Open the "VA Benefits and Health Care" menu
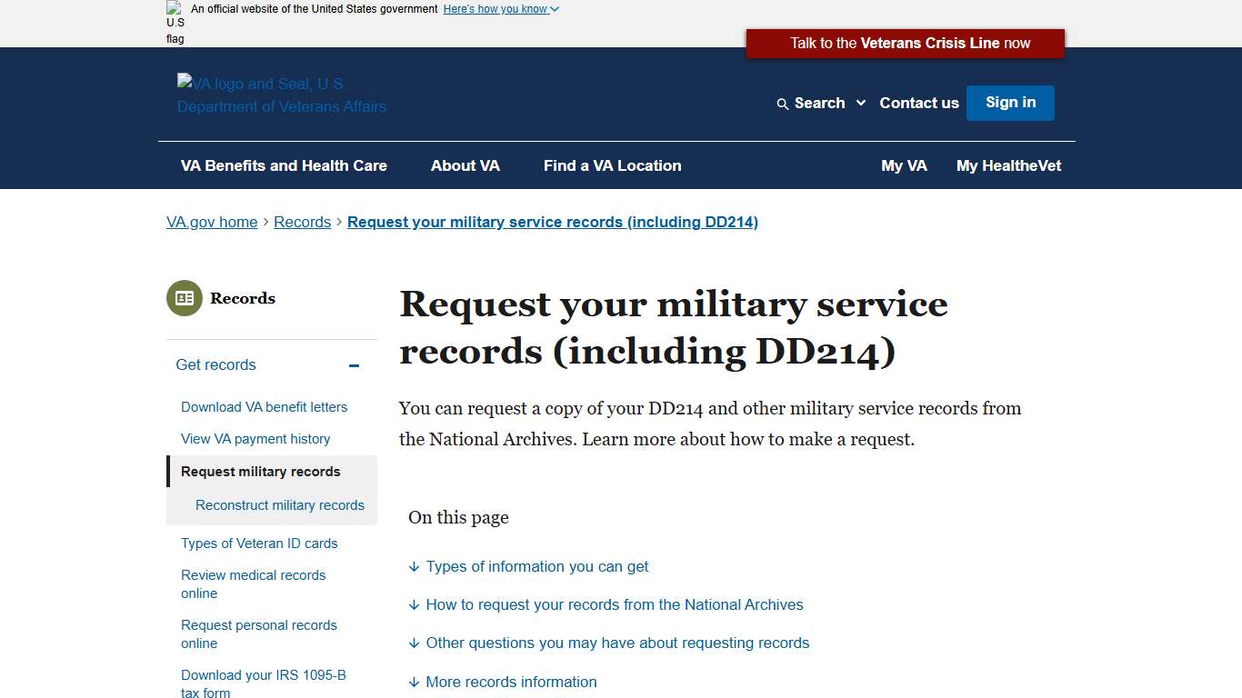The image size is (1242, 698). pyautogui.click(x=283, y=165)
